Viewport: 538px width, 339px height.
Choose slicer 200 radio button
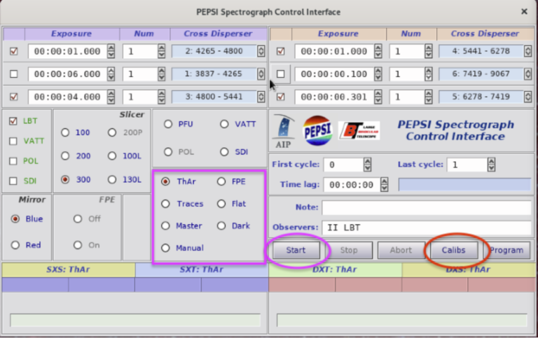65,156
